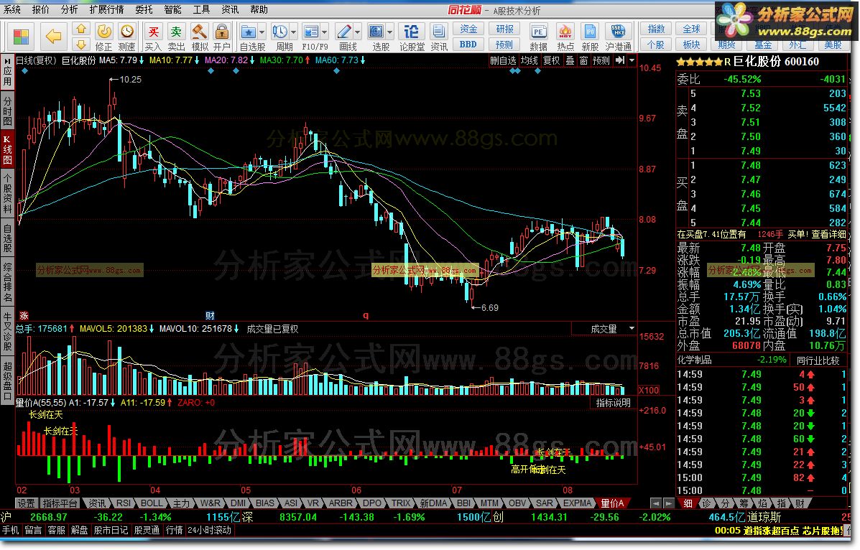Click 同行业比较 industry comparison
The width and height of the screenshot is (860, 550).
coord(818,360)
